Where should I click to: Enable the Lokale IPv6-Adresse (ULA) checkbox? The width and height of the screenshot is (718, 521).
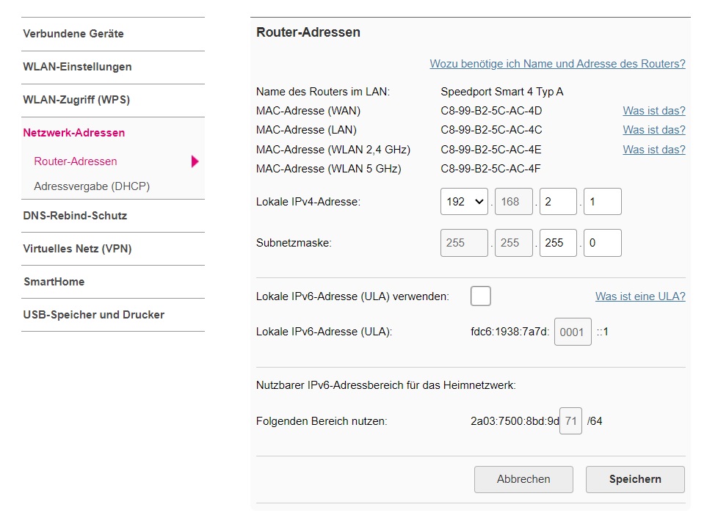480,296
